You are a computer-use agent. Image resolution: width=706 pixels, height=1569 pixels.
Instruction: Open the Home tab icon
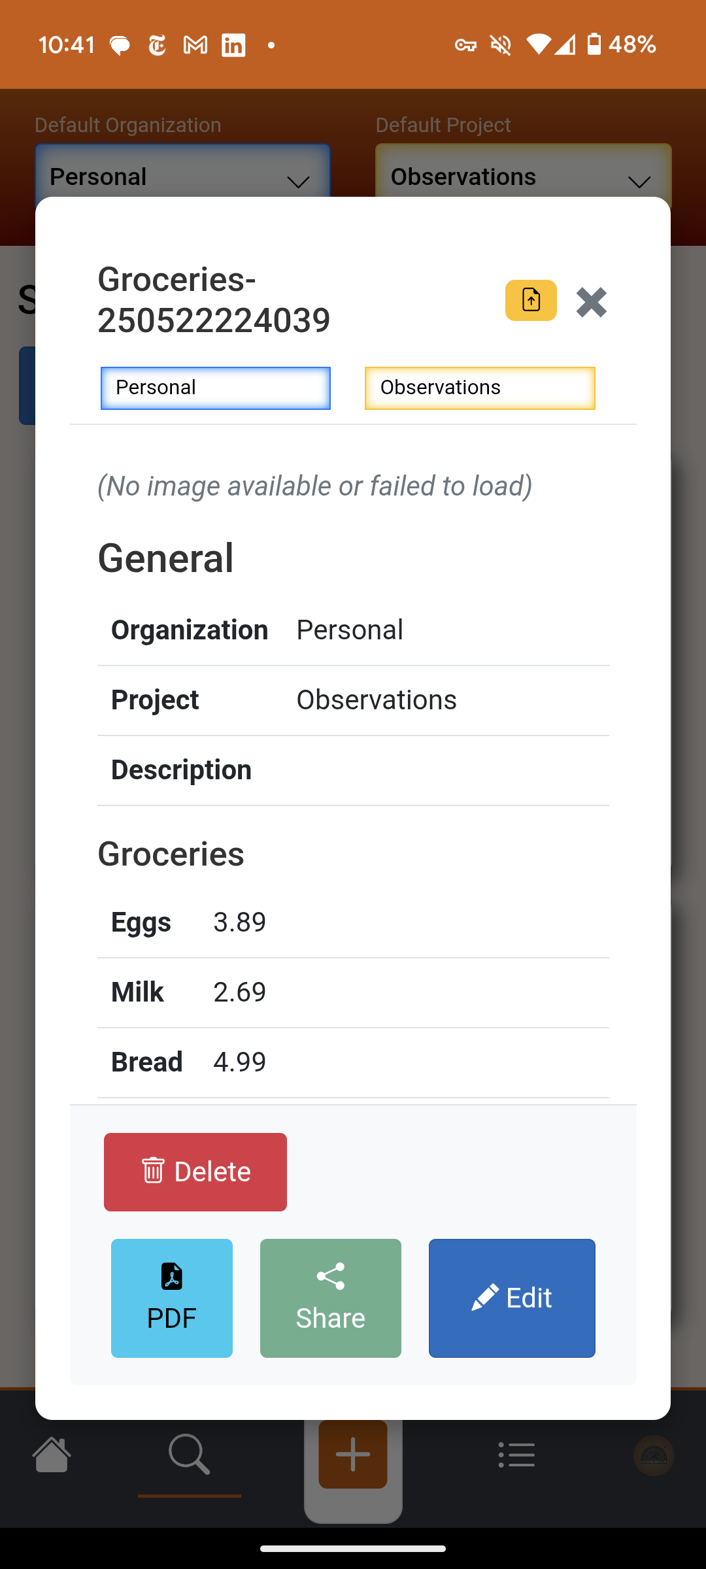pyautogui.click(x=52, y=1455)
